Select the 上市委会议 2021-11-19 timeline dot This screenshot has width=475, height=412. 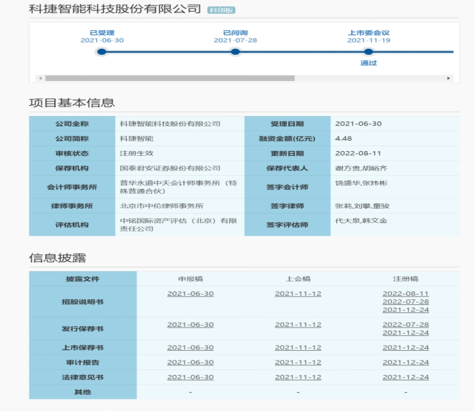tap(369, 51)
